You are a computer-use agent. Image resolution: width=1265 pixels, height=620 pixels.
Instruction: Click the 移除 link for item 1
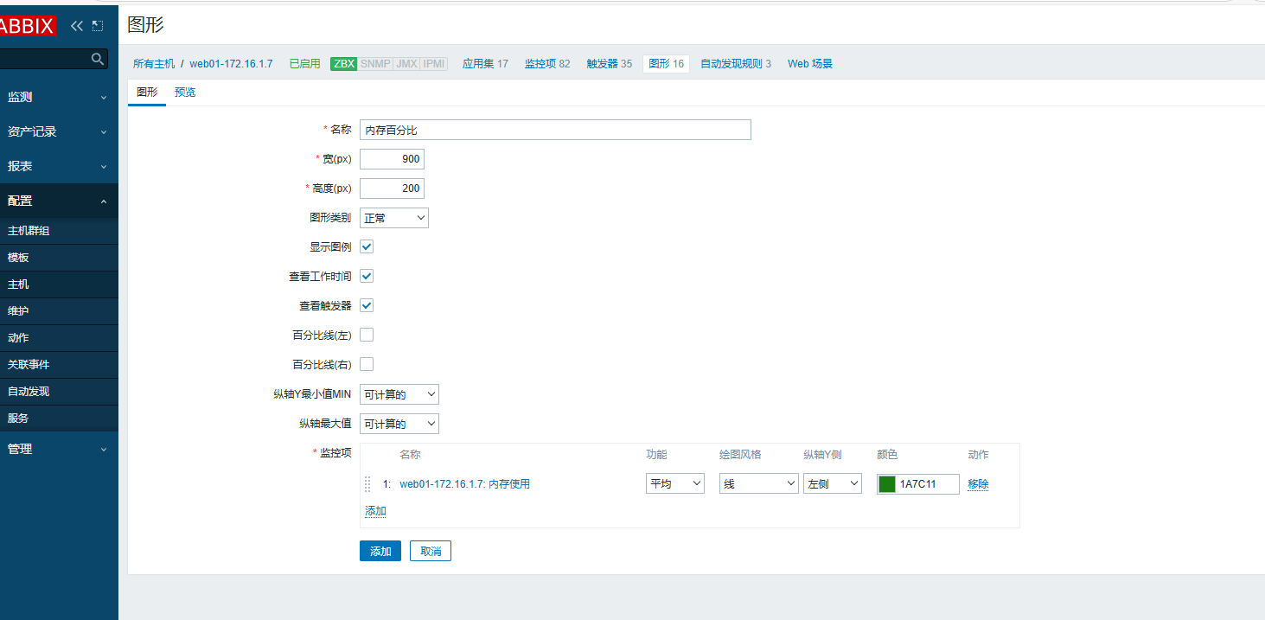(x=978, y=484)
